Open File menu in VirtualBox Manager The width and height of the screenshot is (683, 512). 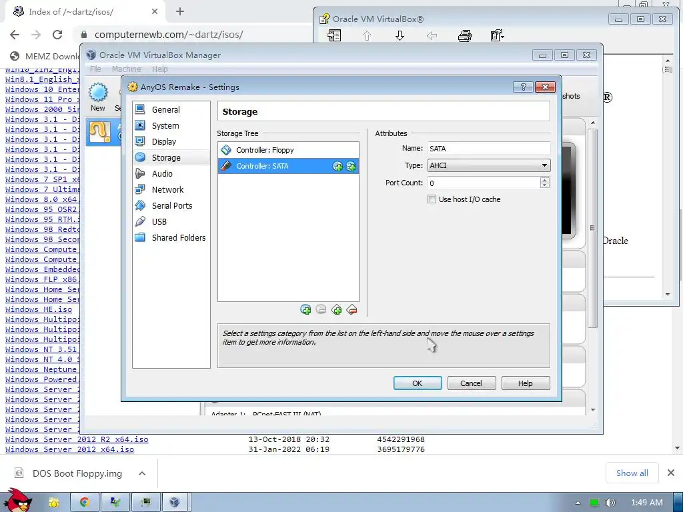tap(95, 69)
